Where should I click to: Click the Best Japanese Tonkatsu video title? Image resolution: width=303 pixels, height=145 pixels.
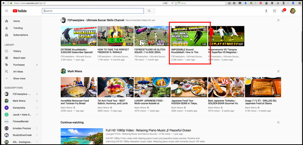223,102
